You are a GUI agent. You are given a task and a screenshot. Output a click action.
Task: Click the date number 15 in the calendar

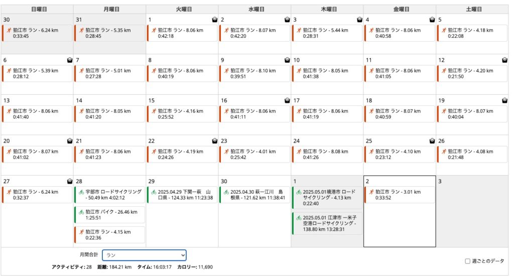click(152, 100)
